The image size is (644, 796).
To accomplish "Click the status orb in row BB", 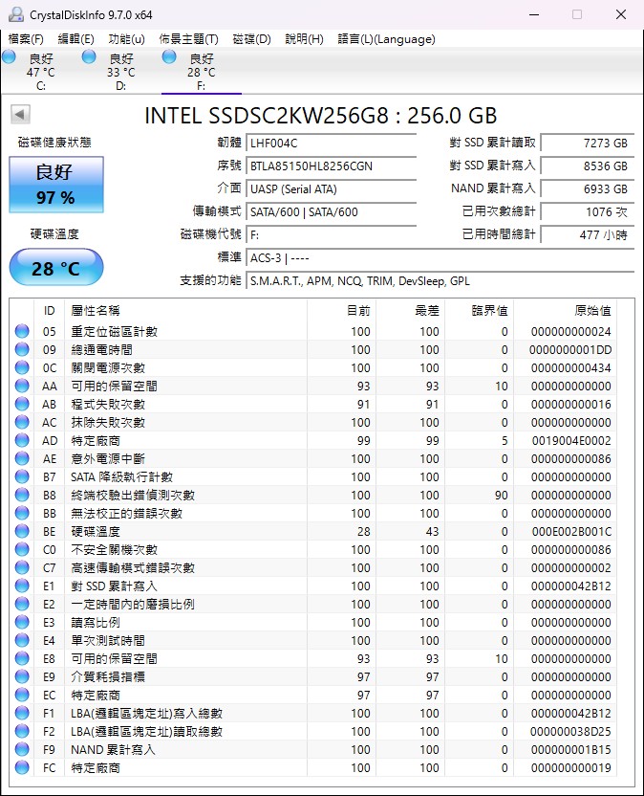I will pos(22,513).
